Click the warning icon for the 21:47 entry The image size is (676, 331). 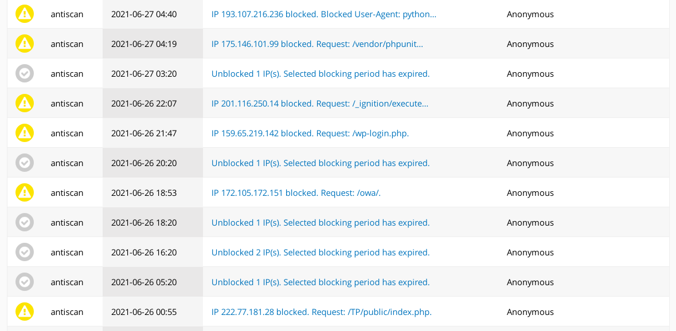pos(25,133)
